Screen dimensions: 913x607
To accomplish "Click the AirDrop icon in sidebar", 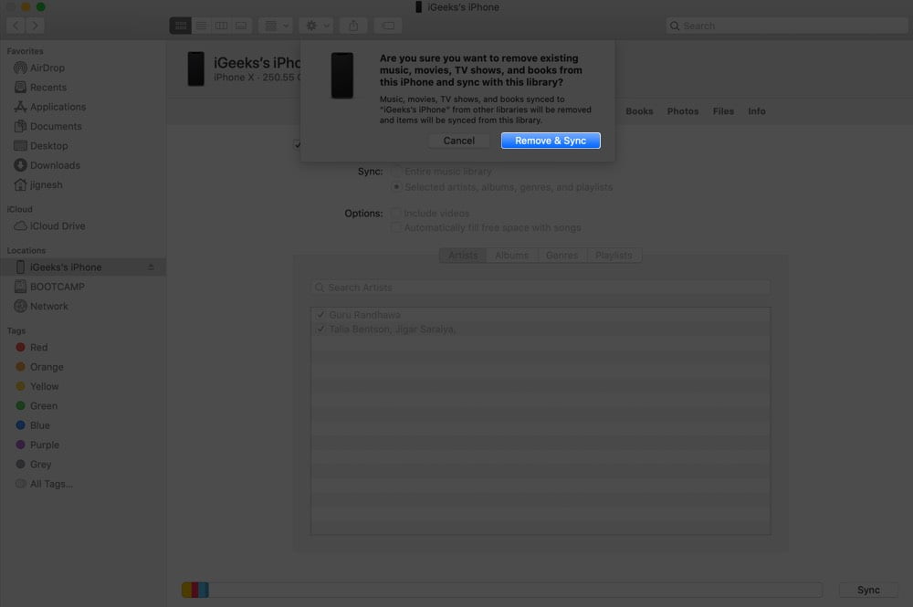I will pyautogui.click(x=20, y=68).
